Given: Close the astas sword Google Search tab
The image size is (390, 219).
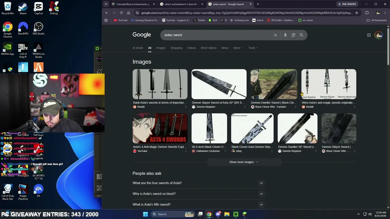Looking at the screenshot, I should [251, 4].
